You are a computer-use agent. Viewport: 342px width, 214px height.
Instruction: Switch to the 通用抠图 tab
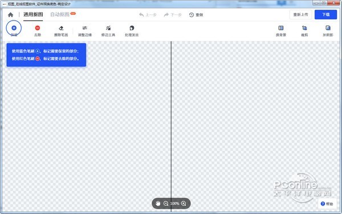coord(33,14)
